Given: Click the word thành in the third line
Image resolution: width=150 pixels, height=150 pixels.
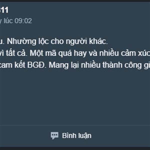Looking at the screenshot, I should [112, 65].
